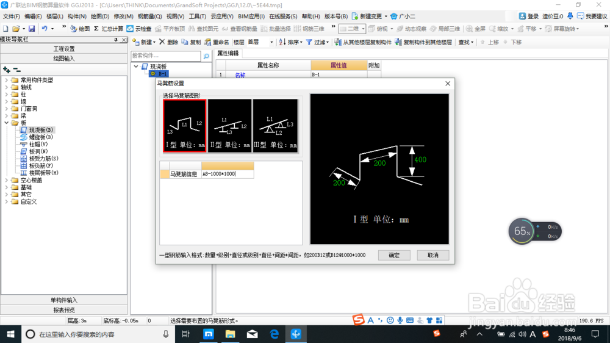
Task: Click 从其他楼层复制构件 button
Action: 362,42
